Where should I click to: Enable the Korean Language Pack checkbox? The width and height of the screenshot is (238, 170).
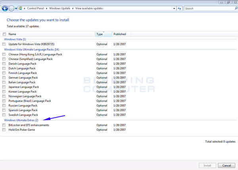(4, 92)
